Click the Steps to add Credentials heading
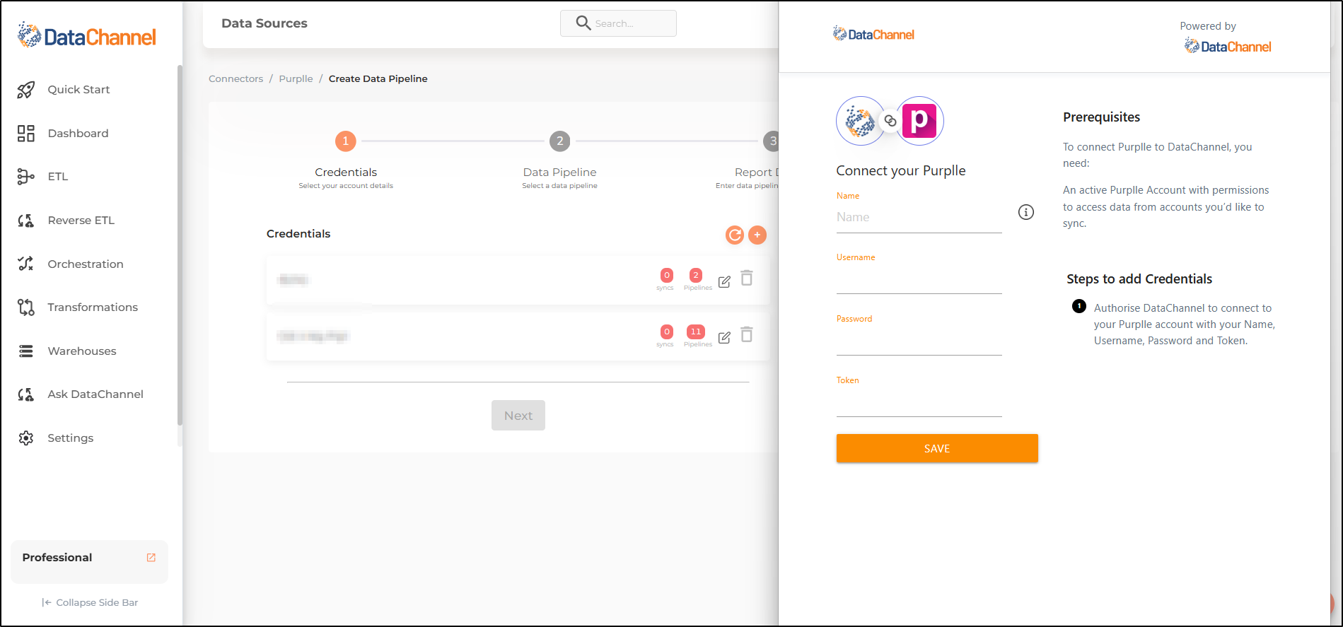1343x627 pixels. tap(1139, 279)
